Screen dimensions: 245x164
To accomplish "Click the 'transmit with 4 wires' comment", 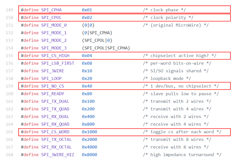I will click(177, 109).
